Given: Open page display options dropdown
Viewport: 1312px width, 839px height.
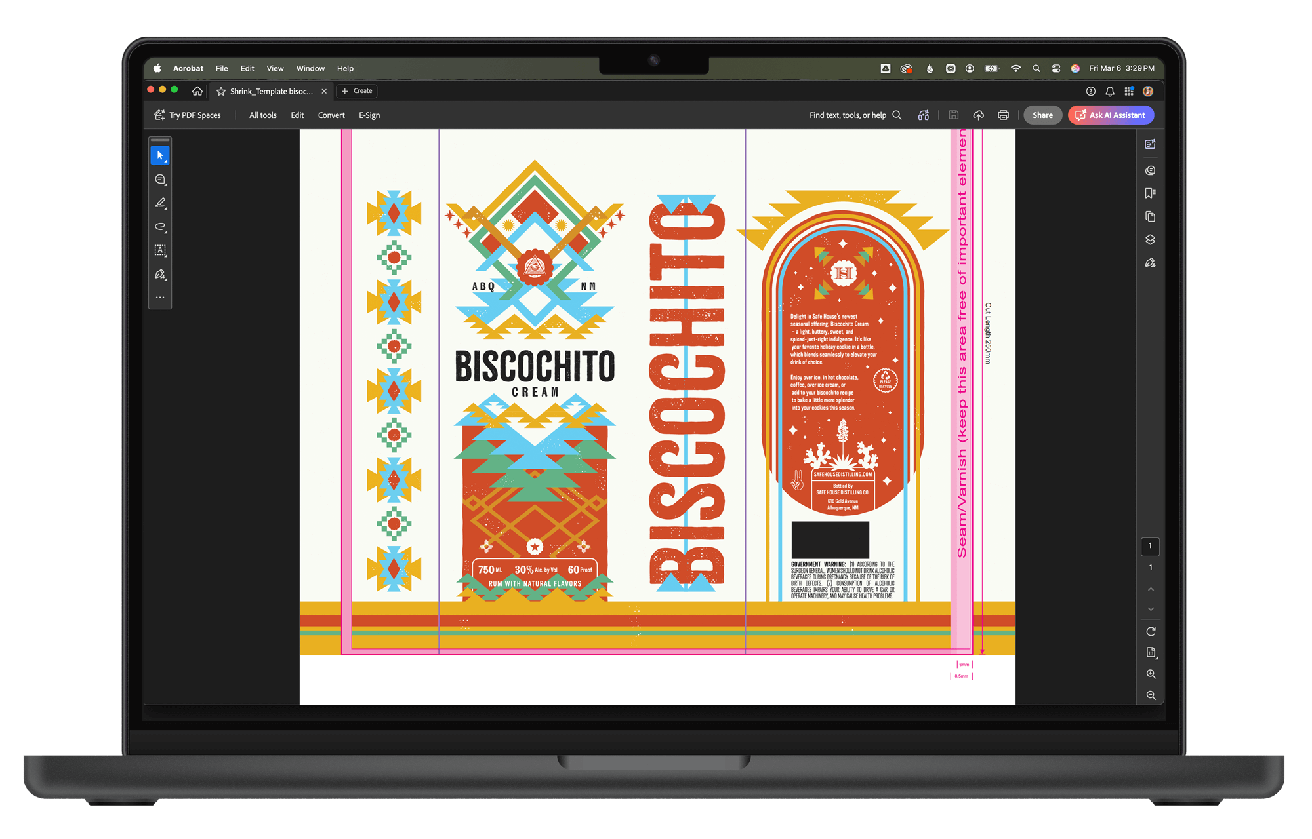Looking at the screenshot, I should [1151, 653].
